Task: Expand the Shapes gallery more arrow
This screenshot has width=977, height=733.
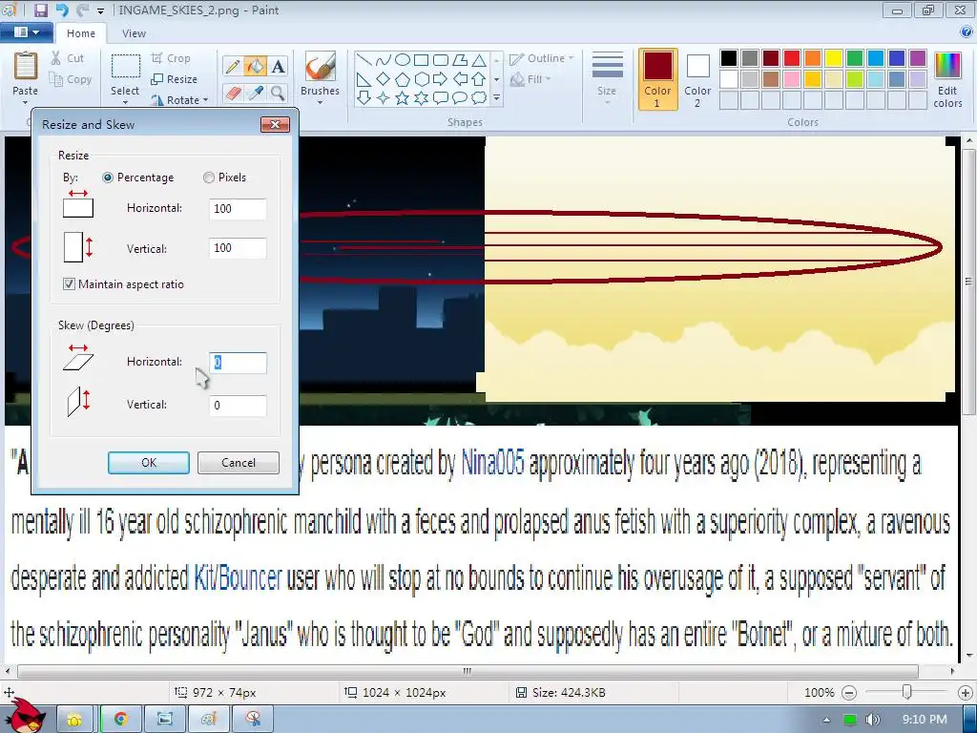Action: 496,98
